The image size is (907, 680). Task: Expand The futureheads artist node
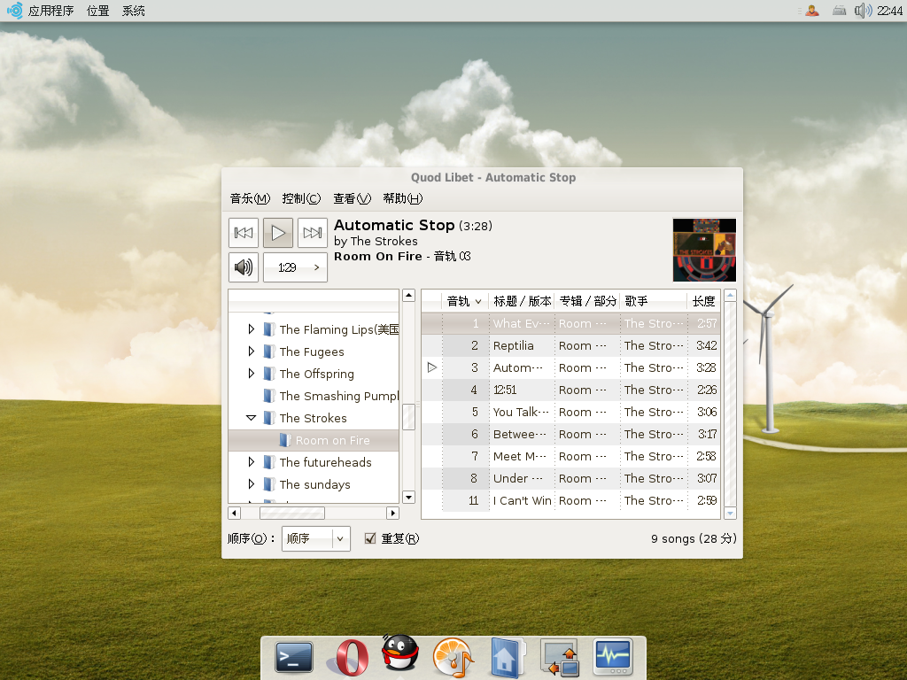point(251,462)
